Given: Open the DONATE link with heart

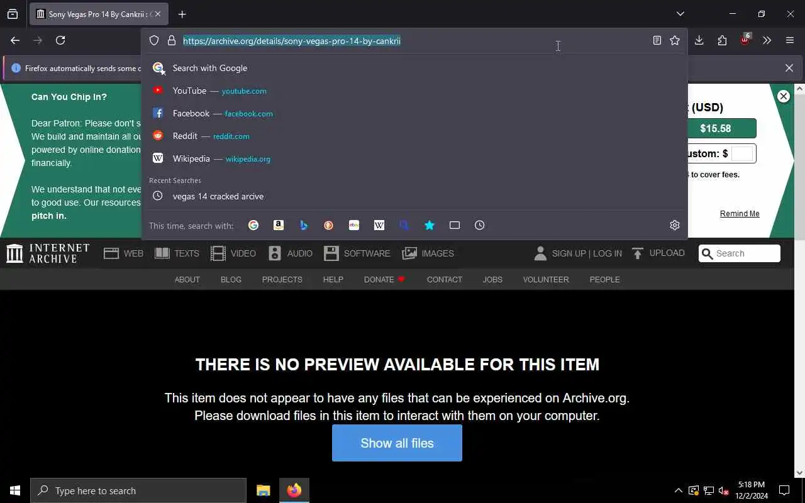Looking at the screenshot, I should [384, 279].
